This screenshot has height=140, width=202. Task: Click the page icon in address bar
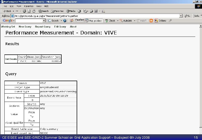(13, 16)
